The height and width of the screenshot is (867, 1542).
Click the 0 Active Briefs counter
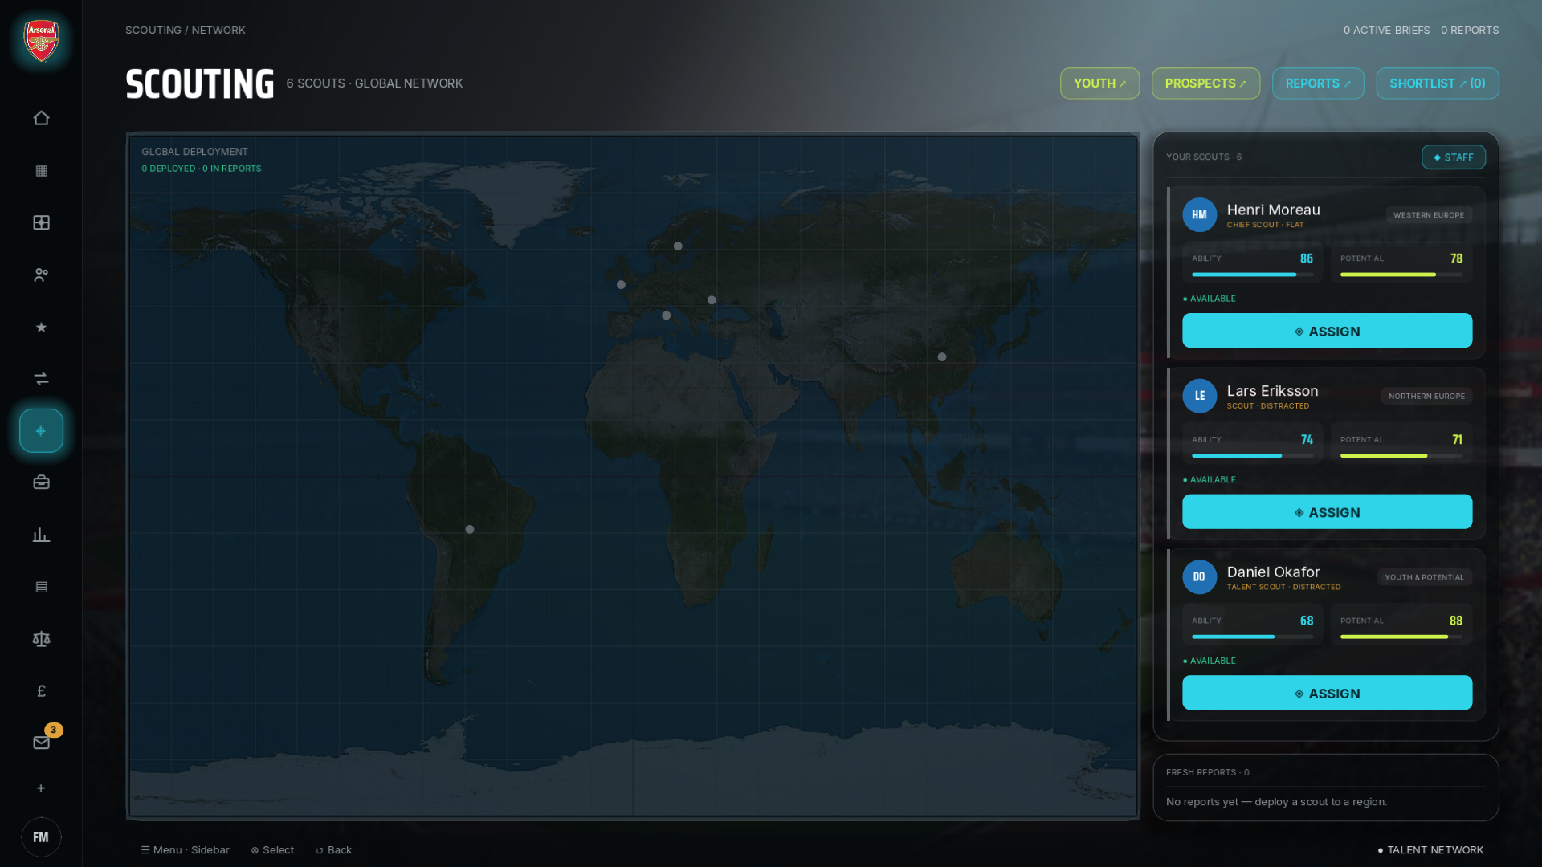click(1386, 30)
